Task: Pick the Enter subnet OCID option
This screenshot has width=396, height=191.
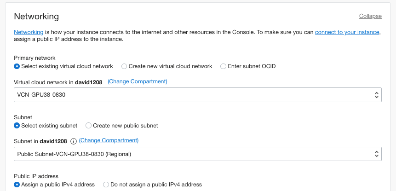Action: (224, 66)
